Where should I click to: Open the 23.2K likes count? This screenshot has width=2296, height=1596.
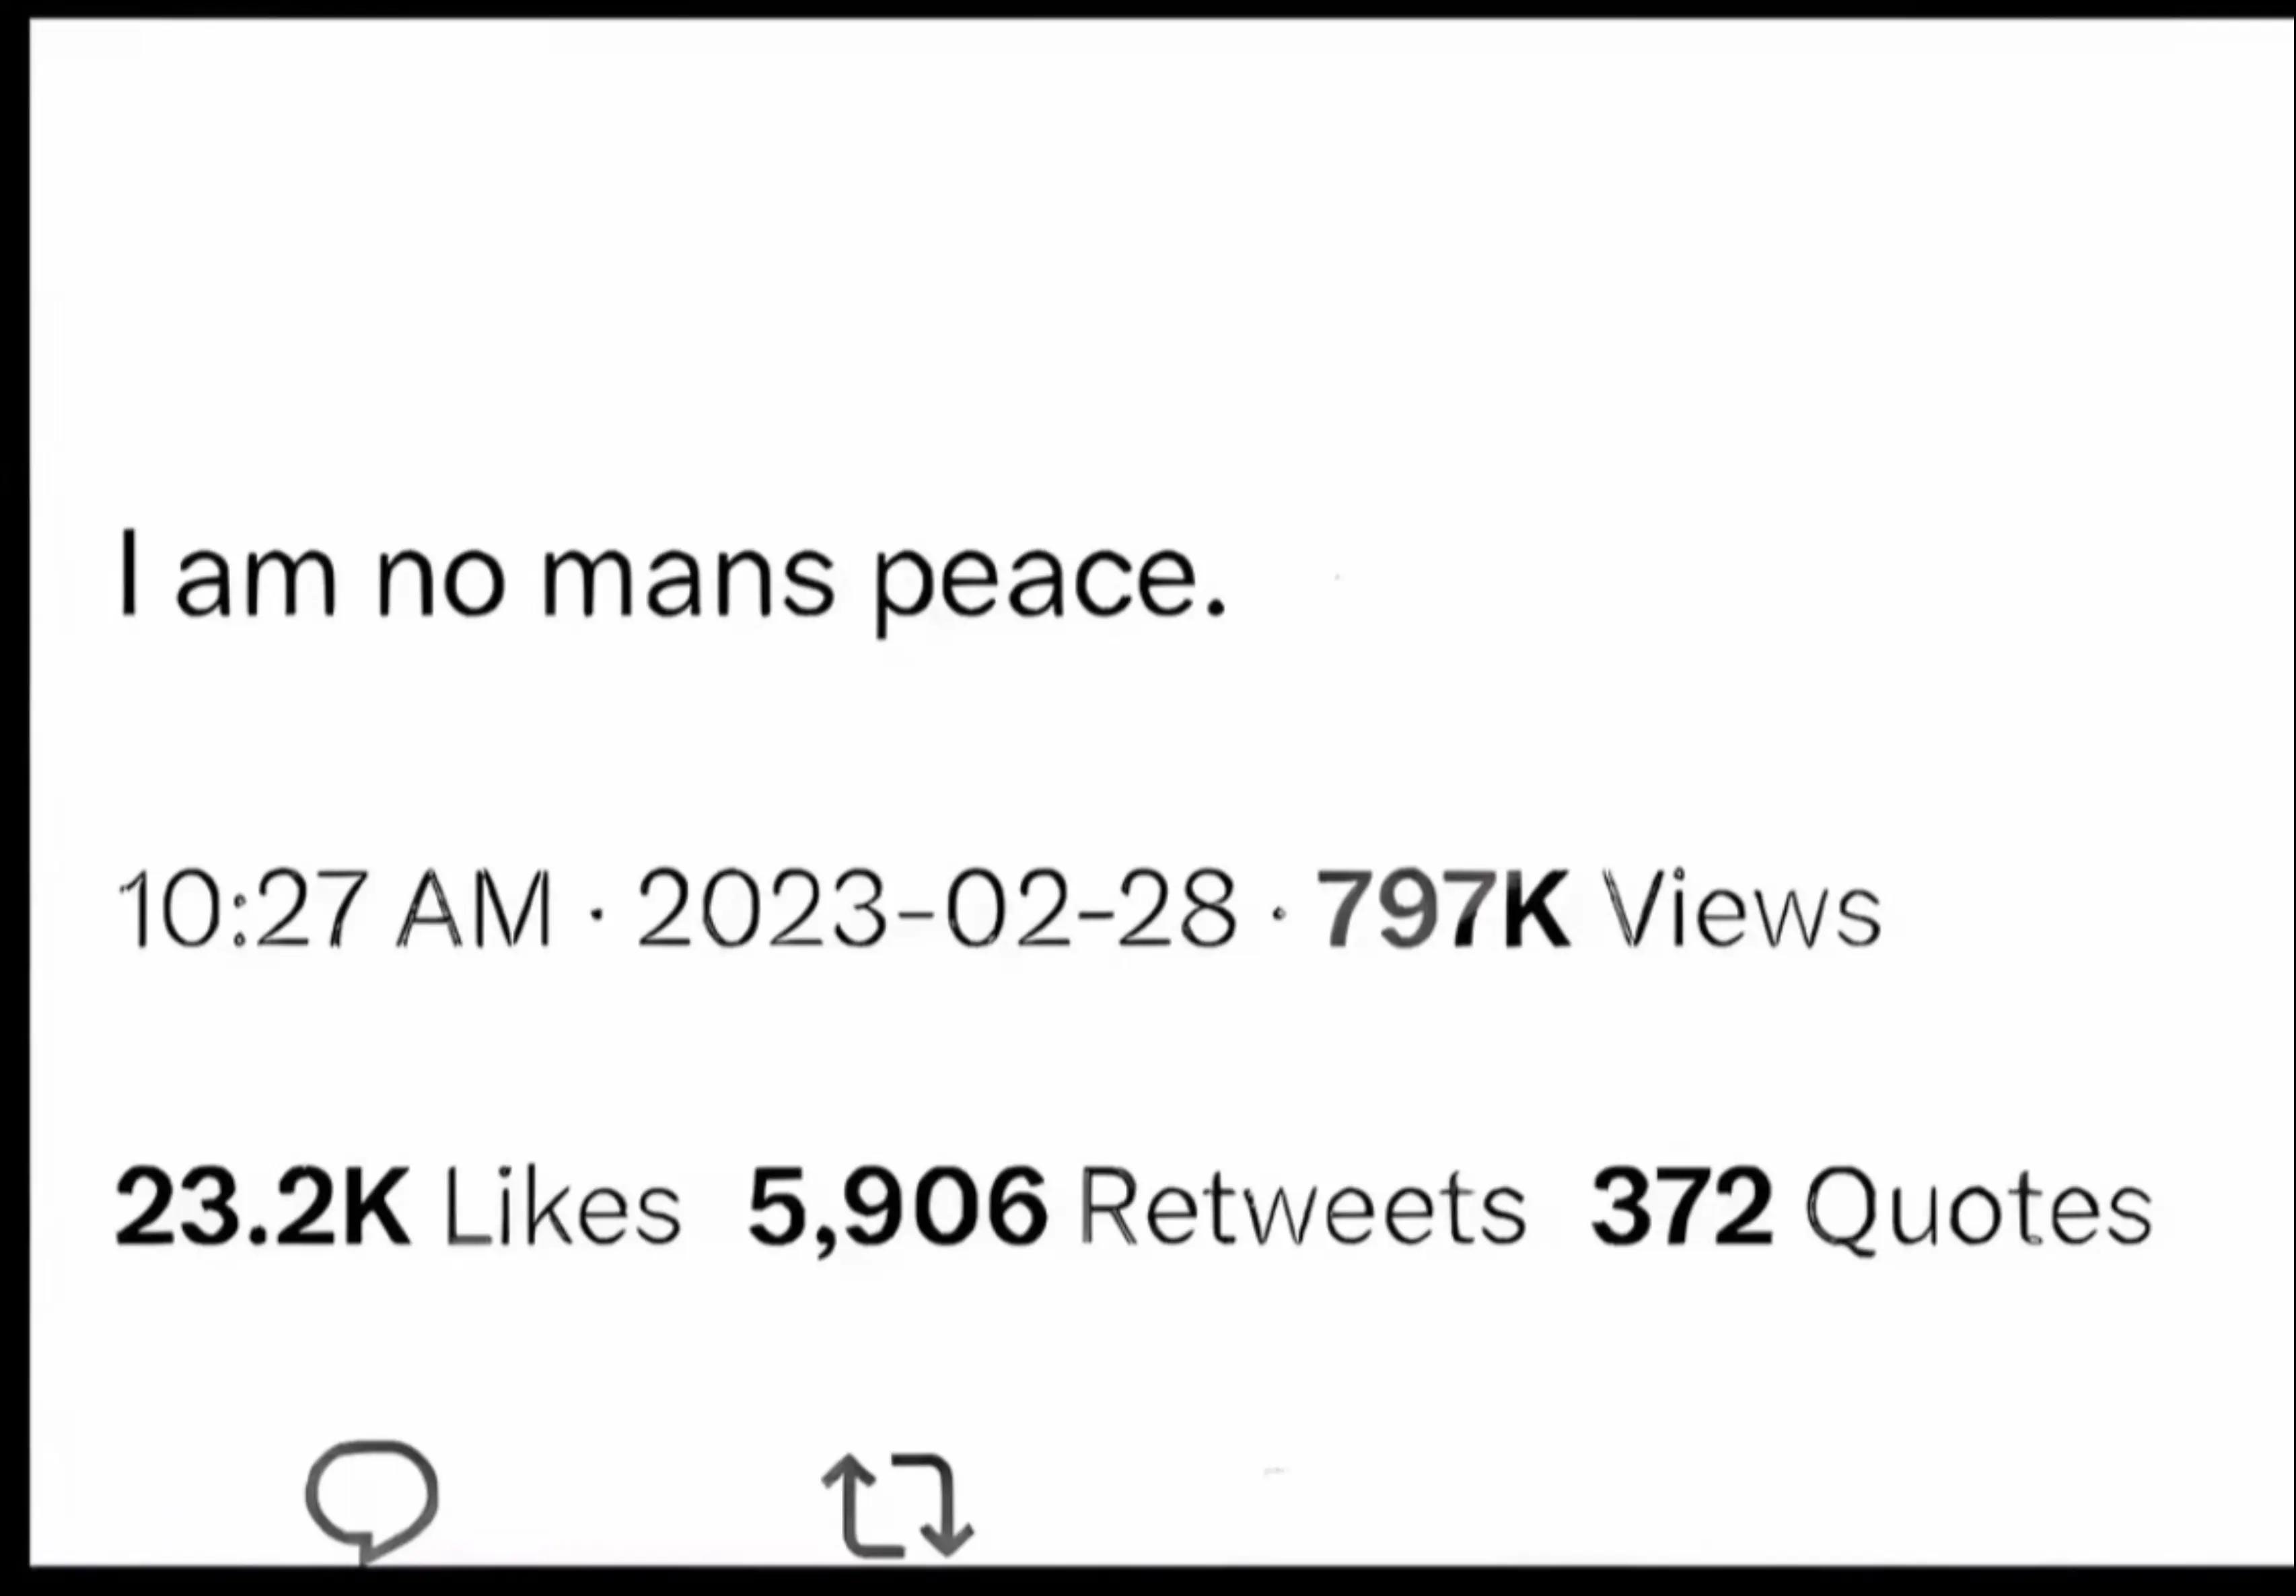click(x=263, y=1207)
